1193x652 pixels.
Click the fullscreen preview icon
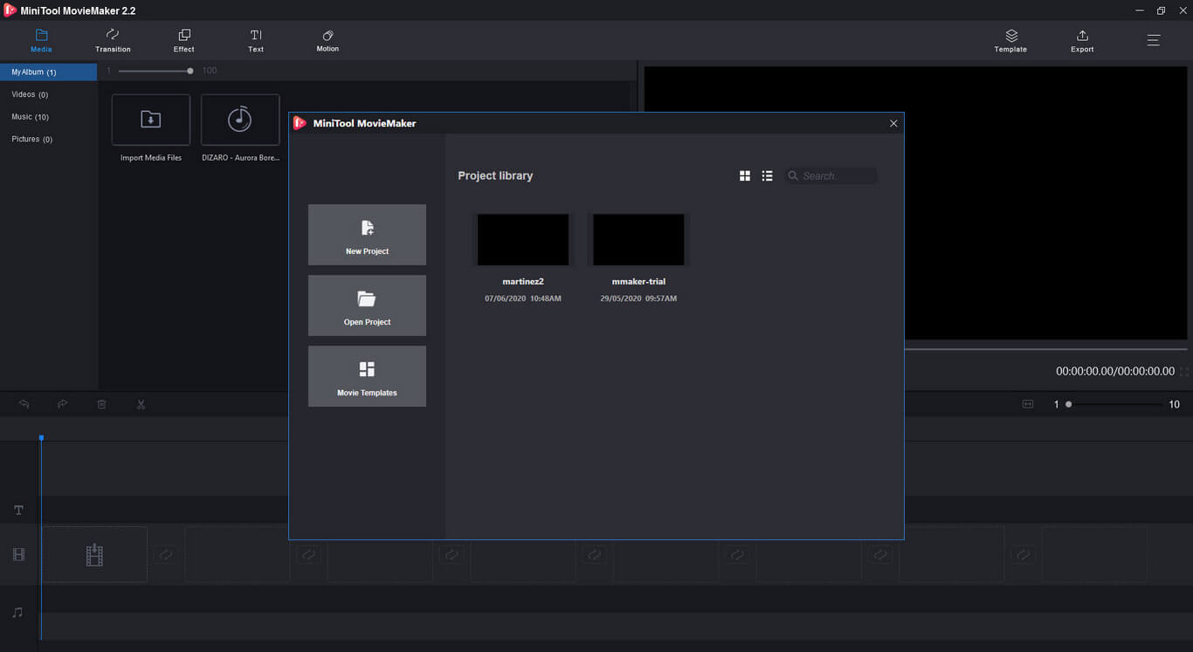pos(1184,371)
